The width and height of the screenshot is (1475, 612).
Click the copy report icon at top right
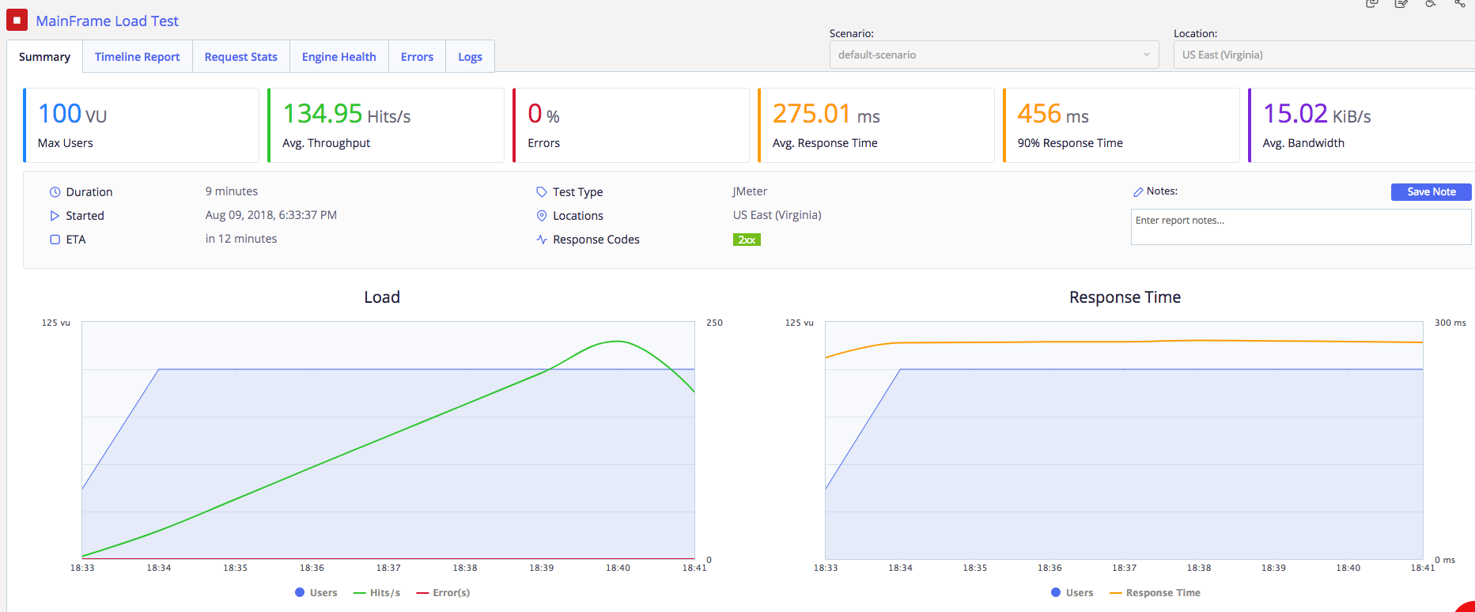coord(1372,3)
